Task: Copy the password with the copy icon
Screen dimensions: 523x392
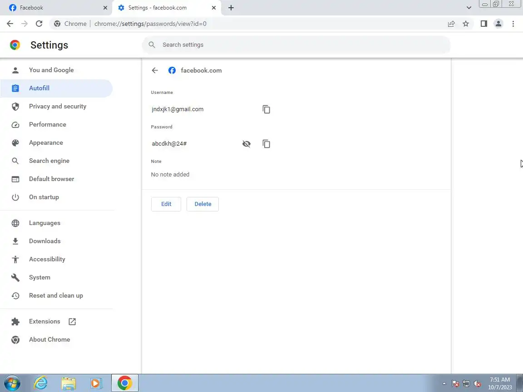Action: pyautogui.click(x=266, y=144)
